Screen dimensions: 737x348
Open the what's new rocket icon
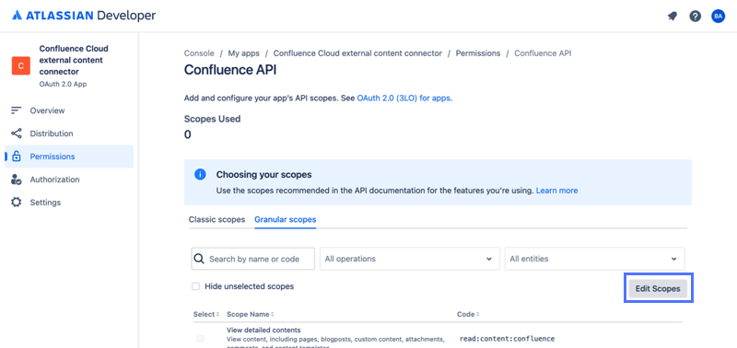(x=673, y=16)
